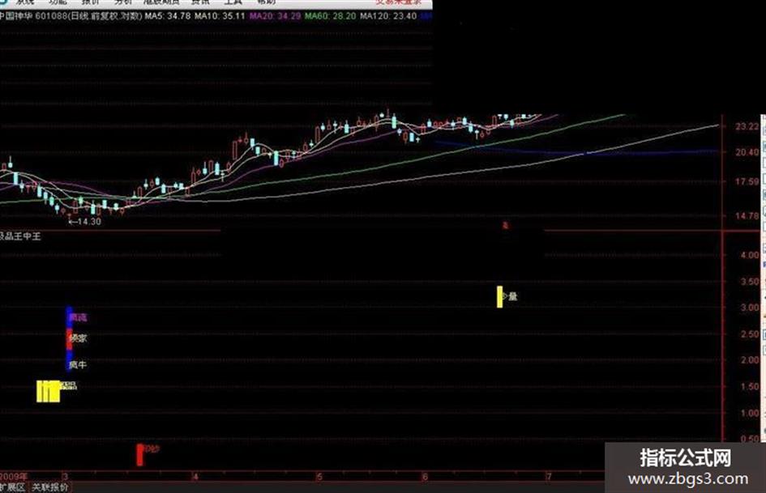Select the MA120: 23.40 label

(x=388, y=16)
